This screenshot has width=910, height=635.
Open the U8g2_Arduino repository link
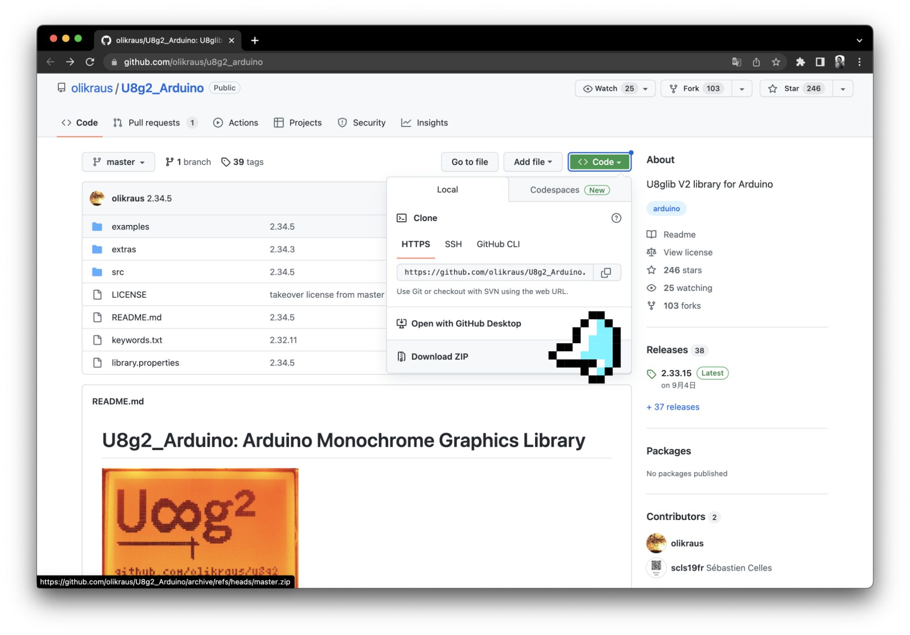162,88
